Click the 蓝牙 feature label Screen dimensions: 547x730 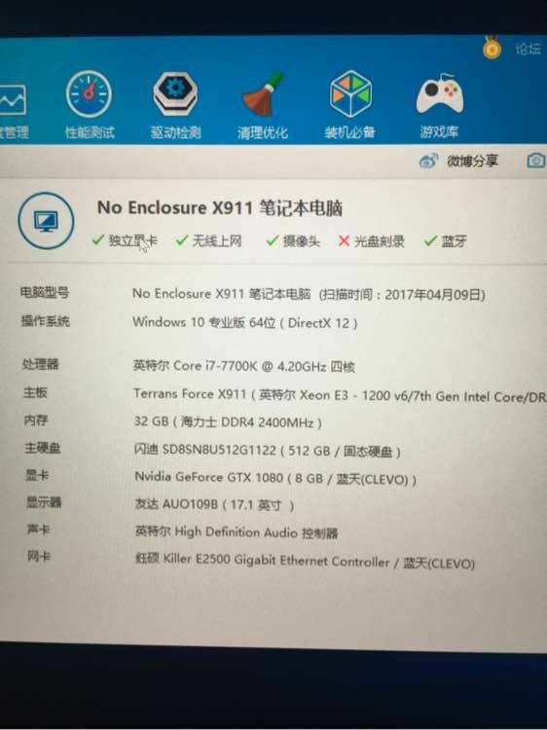(454, 241)
